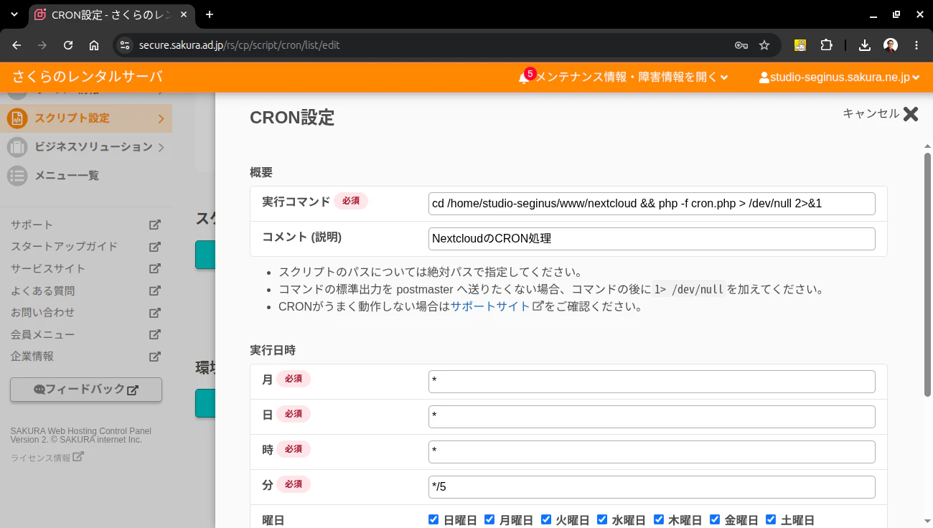Open the Chrome three-dot menu

(x=916, y=45)
